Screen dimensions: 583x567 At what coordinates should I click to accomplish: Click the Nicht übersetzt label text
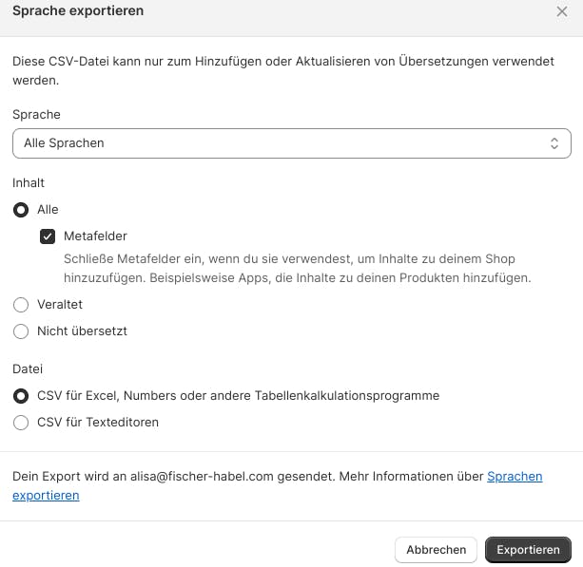pos(82,331)
